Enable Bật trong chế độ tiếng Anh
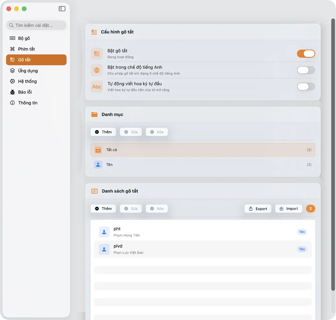The width and height of the screenshot is (336, 320). coord(306,70)
